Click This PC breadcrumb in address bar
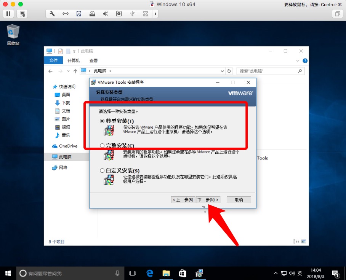 tap(100, 71)
